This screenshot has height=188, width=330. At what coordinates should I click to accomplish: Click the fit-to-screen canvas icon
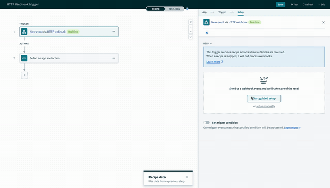pyautogui.click(x=190, y=37)
